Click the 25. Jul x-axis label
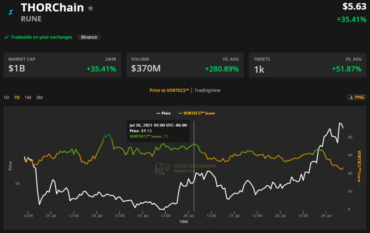The width and height of the screenshot is (370, 233). click(x=142, y=216)
